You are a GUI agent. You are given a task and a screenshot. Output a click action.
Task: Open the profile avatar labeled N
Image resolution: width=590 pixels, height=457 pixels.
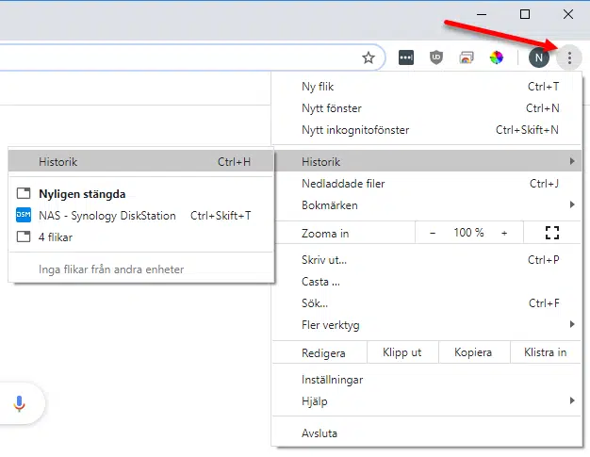pos(538,57)
